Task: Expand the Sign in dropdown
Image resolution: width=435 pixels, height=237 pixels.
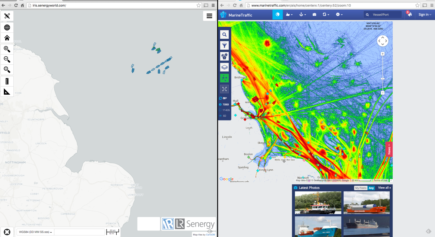Action: tap(425, 15)
